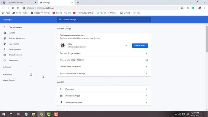Click the Chrome icon on the taskbar
The image size is (208, 117).
[41, 114]
